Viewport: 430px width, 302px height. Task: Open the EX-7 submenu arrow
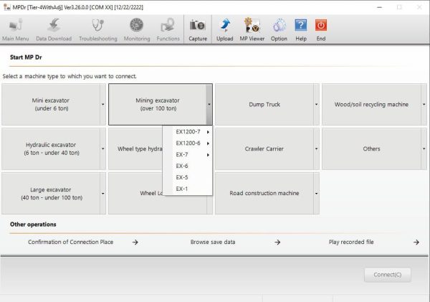click(208, 155)
